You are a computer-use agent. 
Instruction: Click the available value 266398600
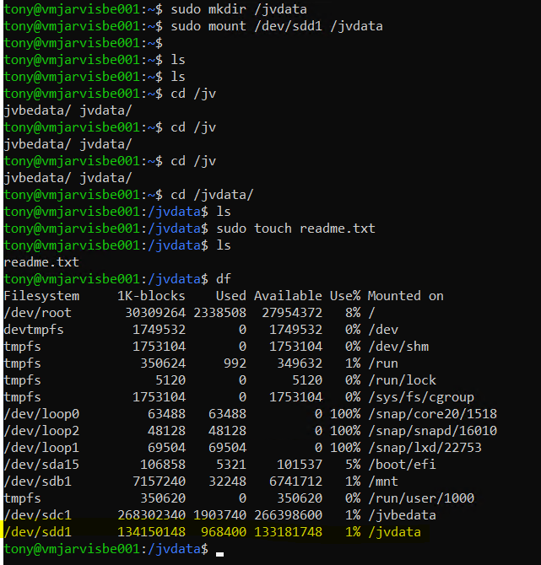click(x=288, y=515)
